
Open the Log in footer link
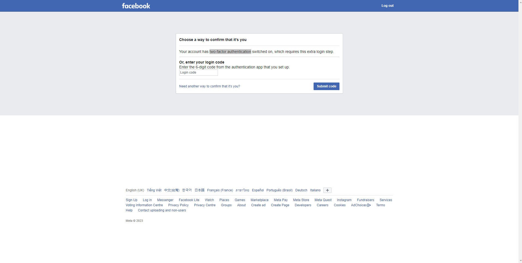point(147,200)
